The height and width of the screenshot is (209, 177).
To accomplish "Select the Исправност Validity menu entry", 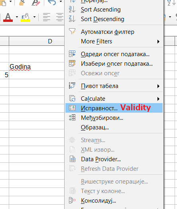I will point(114,108).
